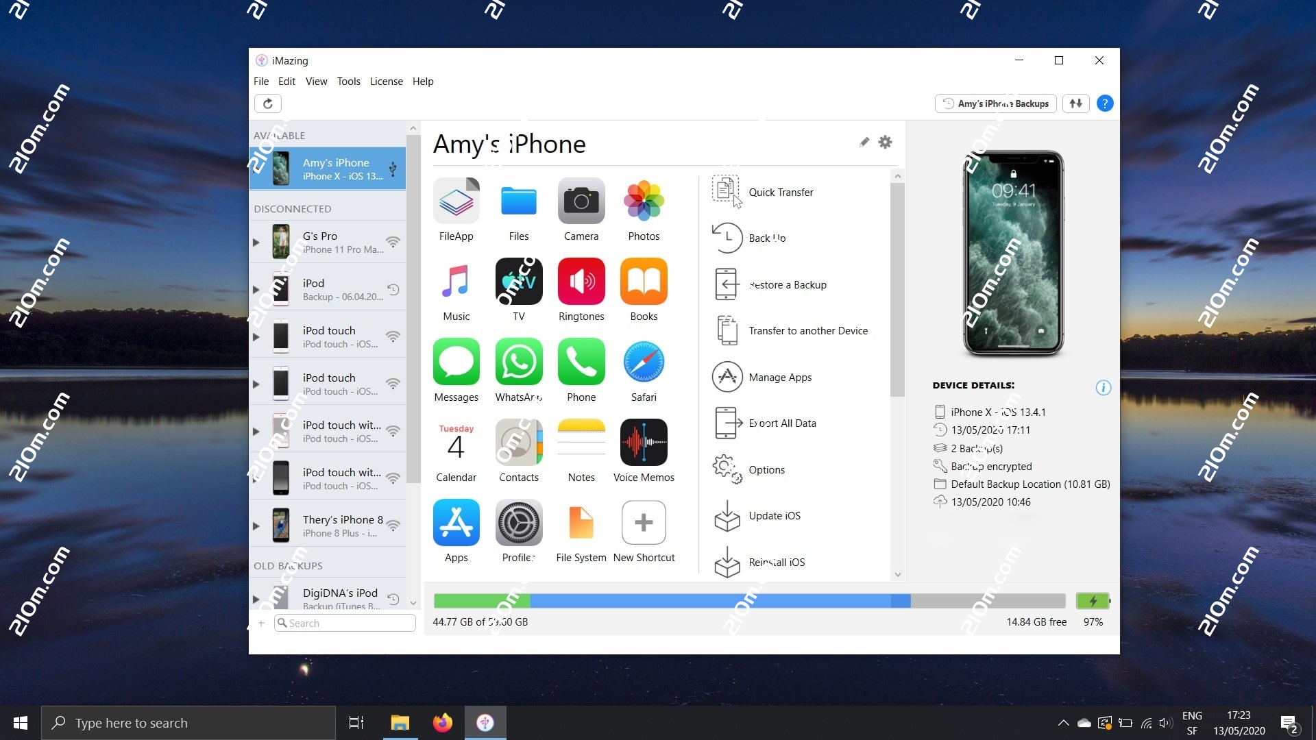Rename the device using the pencil icon
This screenshot has height=740, width=1316.
coord(864,143)
